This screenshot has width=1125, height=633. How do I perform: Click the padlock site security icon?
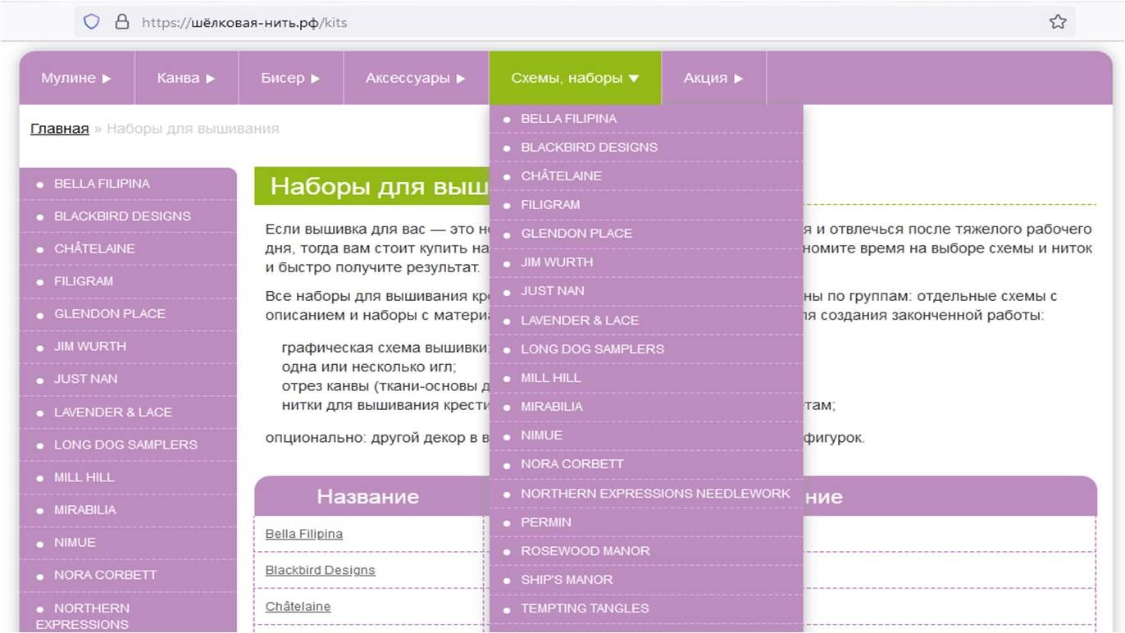click(x=122, y=22)
